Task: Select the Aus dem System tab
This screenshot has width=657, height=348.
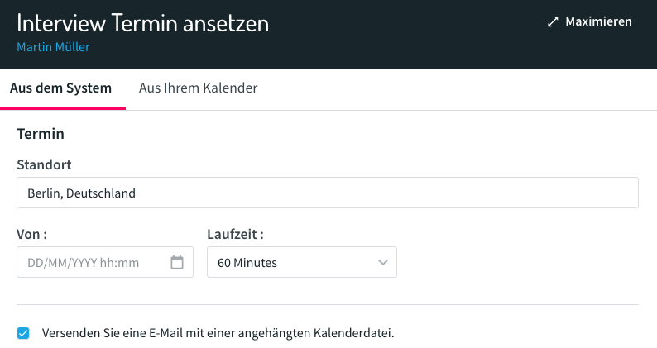Action: pos(60,88)
